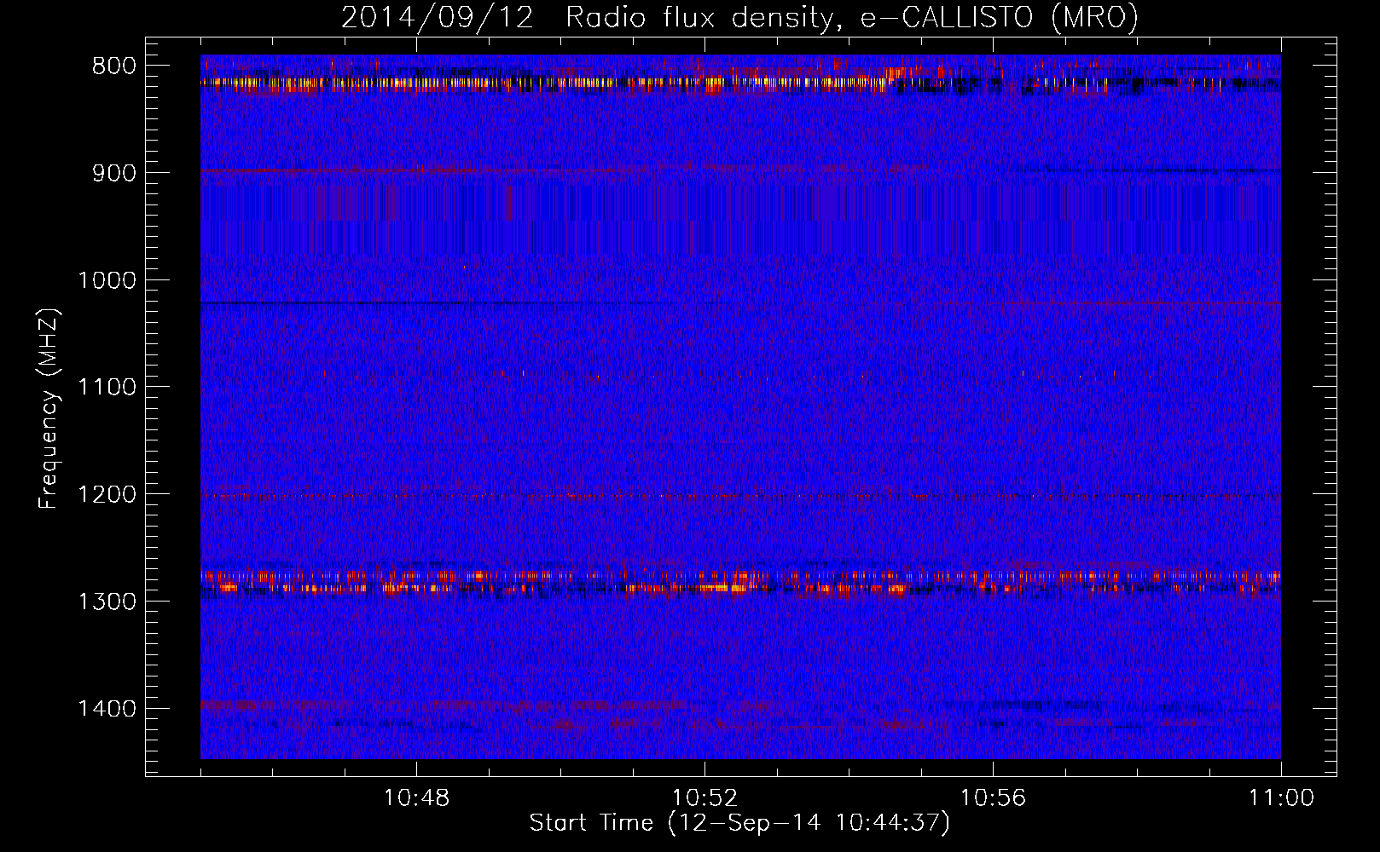Click the 1400 frequency tick label
The image size is (1380, 852).
107,709
